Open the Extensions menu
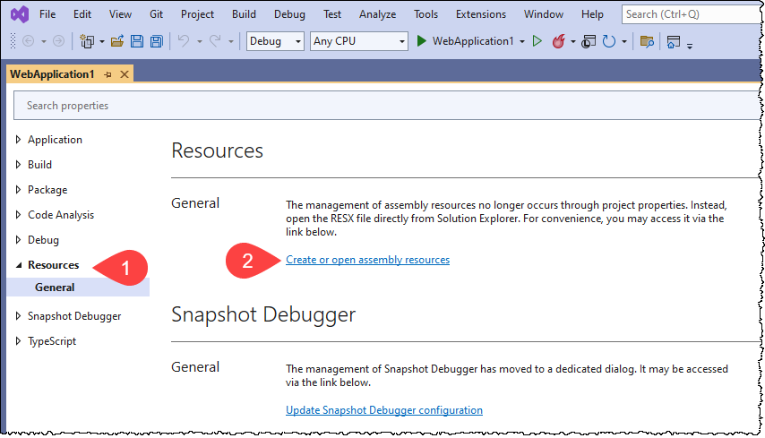The height and width of the screenshot is (438, 765). [x=480, y=14]
